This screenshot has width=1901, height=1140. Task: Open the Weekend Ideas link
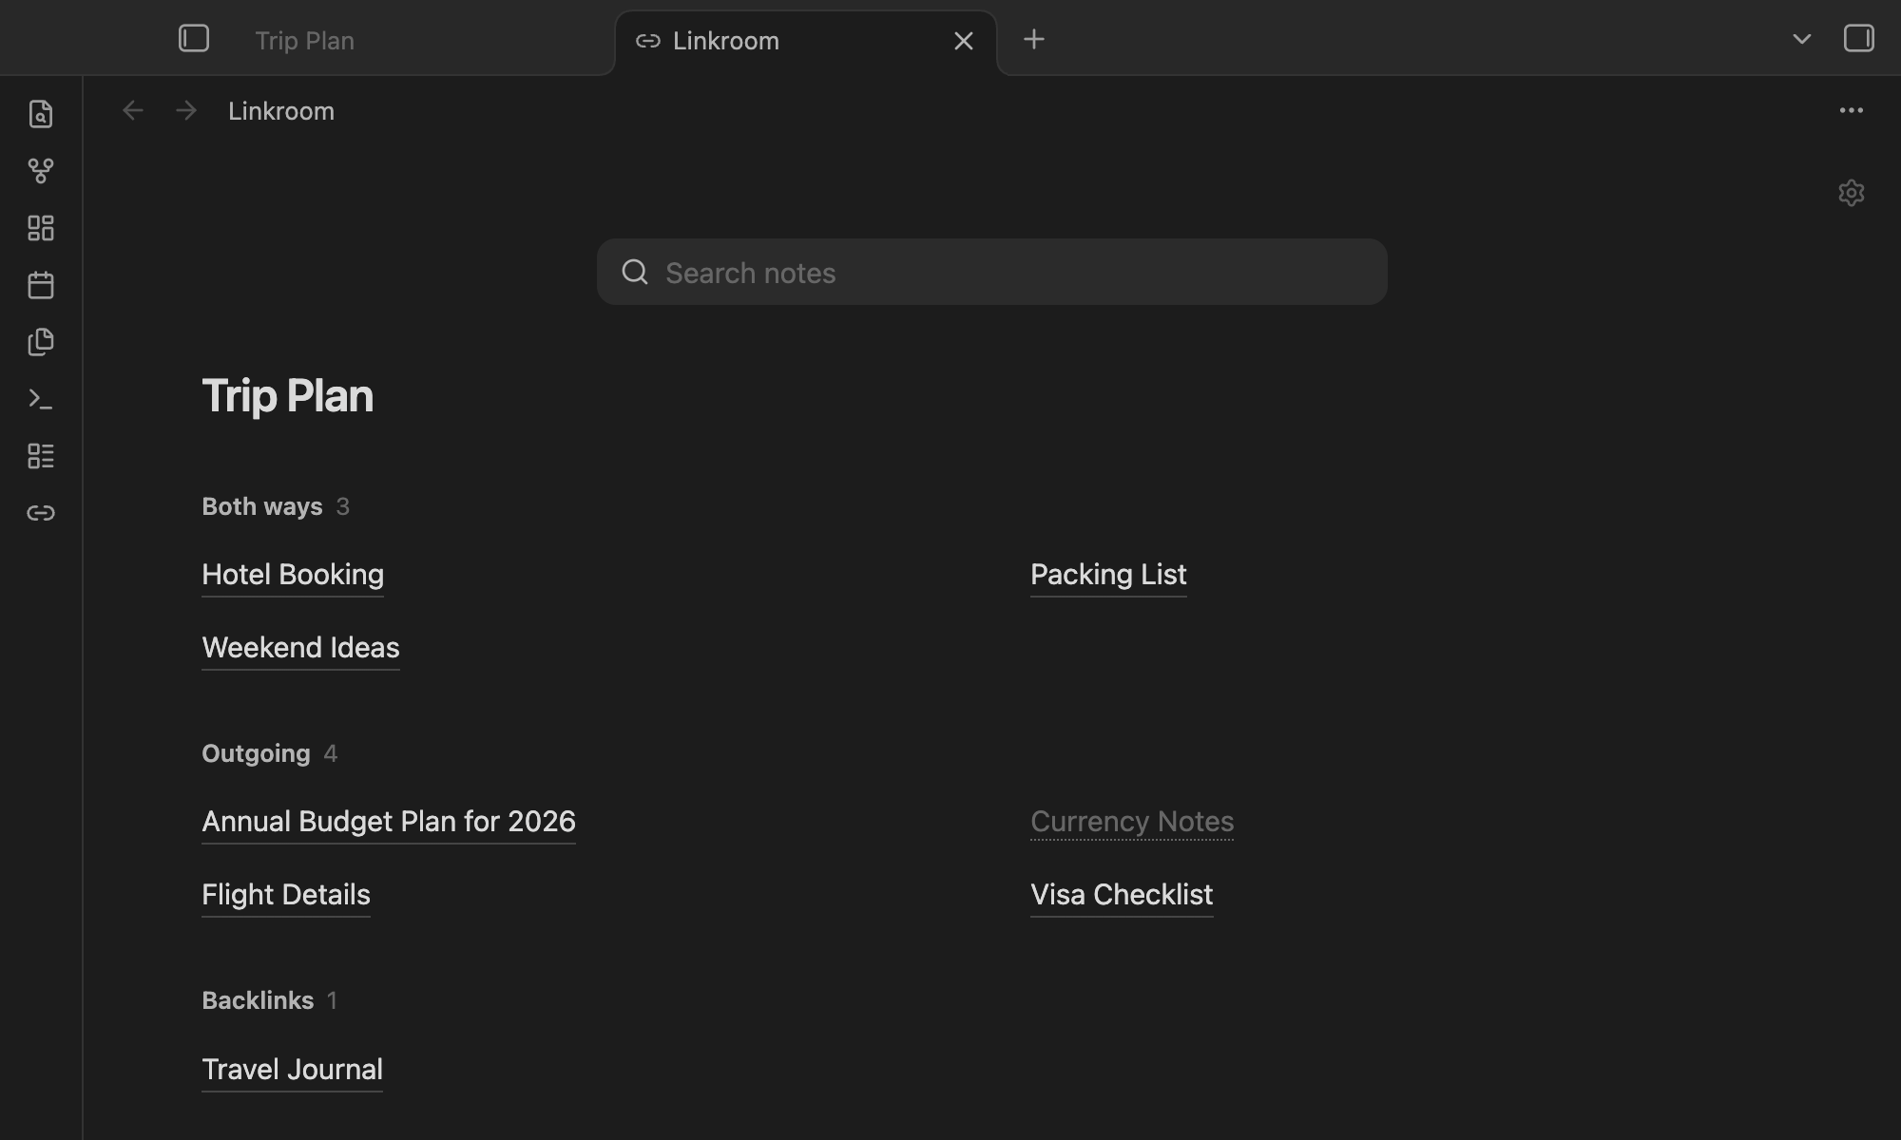(300, 648)
